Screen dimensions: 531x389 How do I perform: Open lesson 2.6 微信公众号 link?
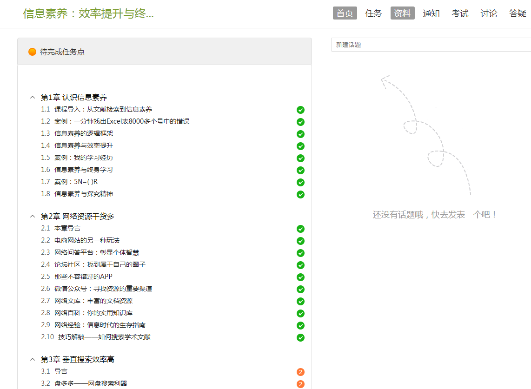tap(103, 289)
